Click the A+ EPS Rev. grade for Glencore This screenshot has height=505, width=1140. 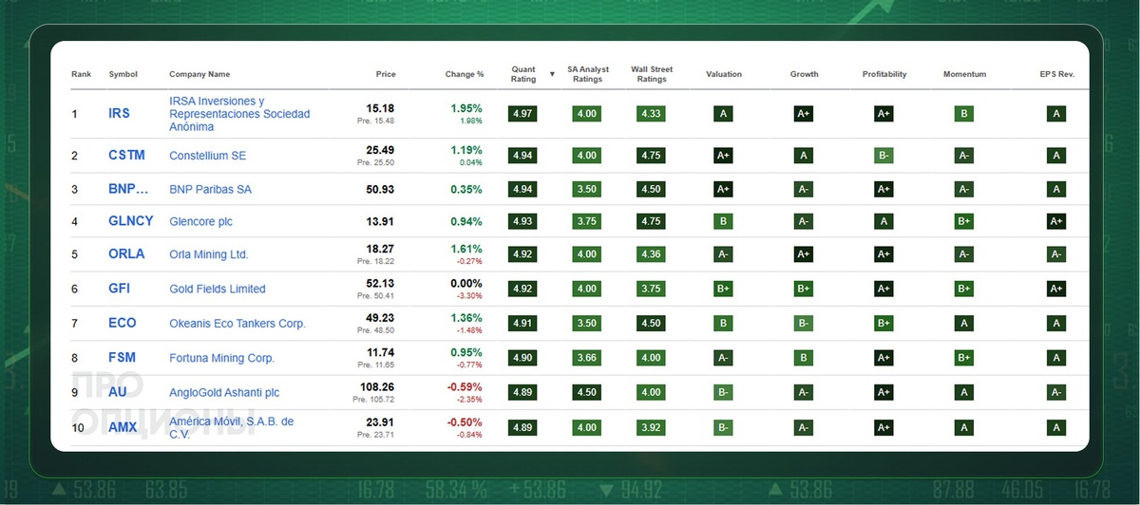tap(1055, 222)
